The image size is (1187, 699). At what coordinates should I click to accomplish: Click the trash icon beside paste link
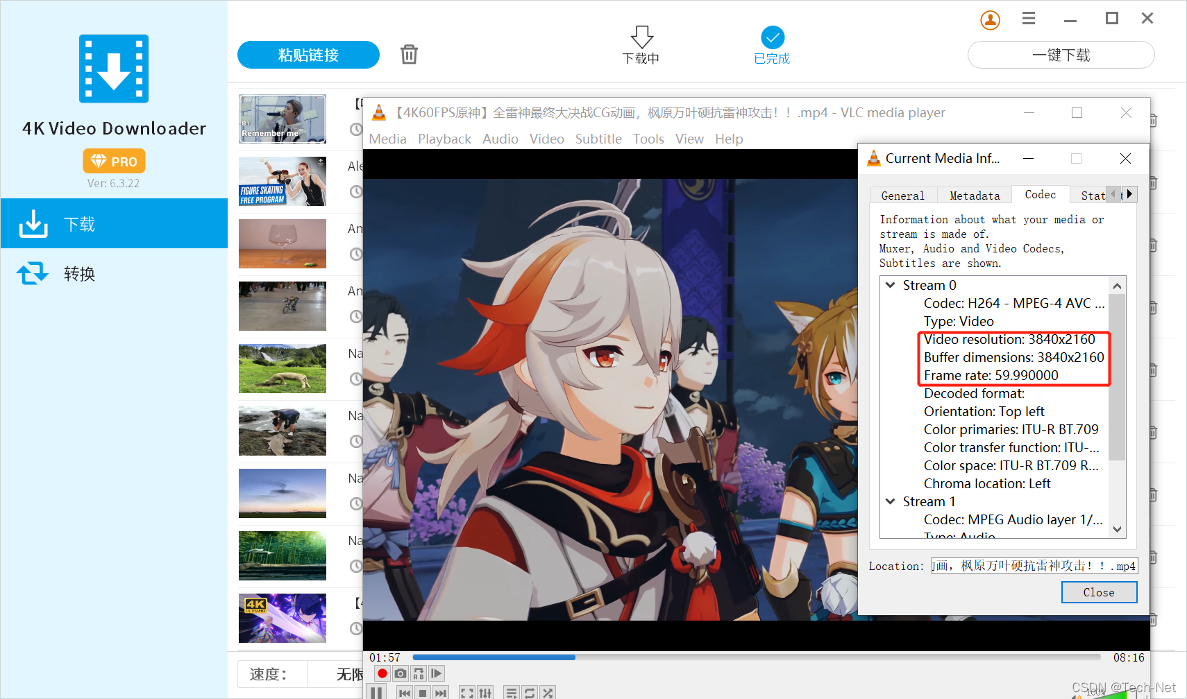pos(409,54)
